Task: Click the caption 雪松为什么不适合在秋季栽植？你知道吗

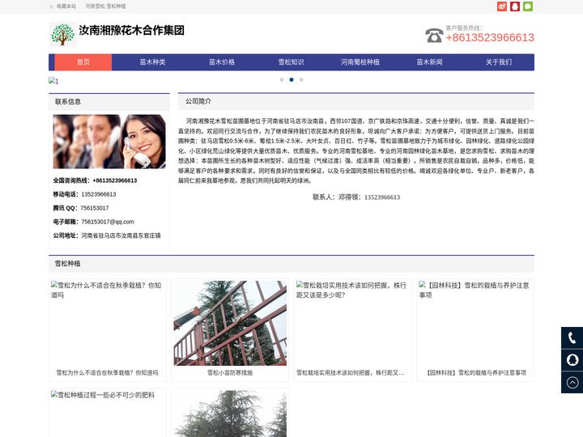Action: (x=108, y=373)
